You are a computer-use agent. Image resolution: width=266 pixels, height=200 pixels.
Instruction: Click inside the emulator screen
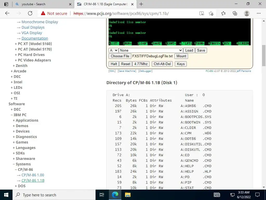pyautogui.click(x=179, y=32)
